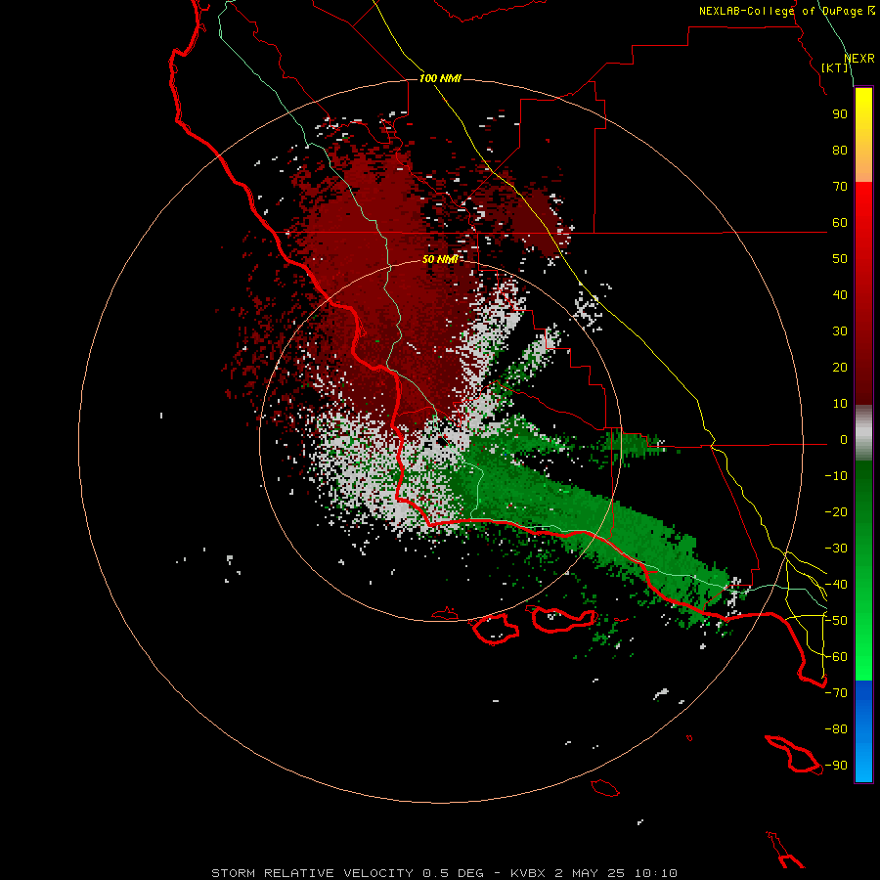This screenshot has height=880, width=880.
Task: Select the -20 value on velocity scale
Action: click(x=836, y=512)
